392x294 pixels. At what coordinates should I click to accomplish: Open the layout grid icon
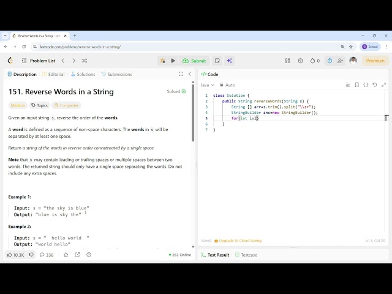coord(288,61)
